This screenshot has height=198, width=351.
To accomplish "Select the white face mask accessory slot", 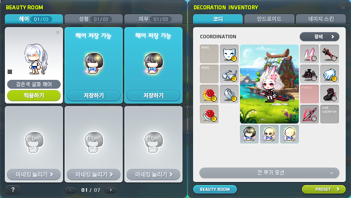I will point(229,54).
